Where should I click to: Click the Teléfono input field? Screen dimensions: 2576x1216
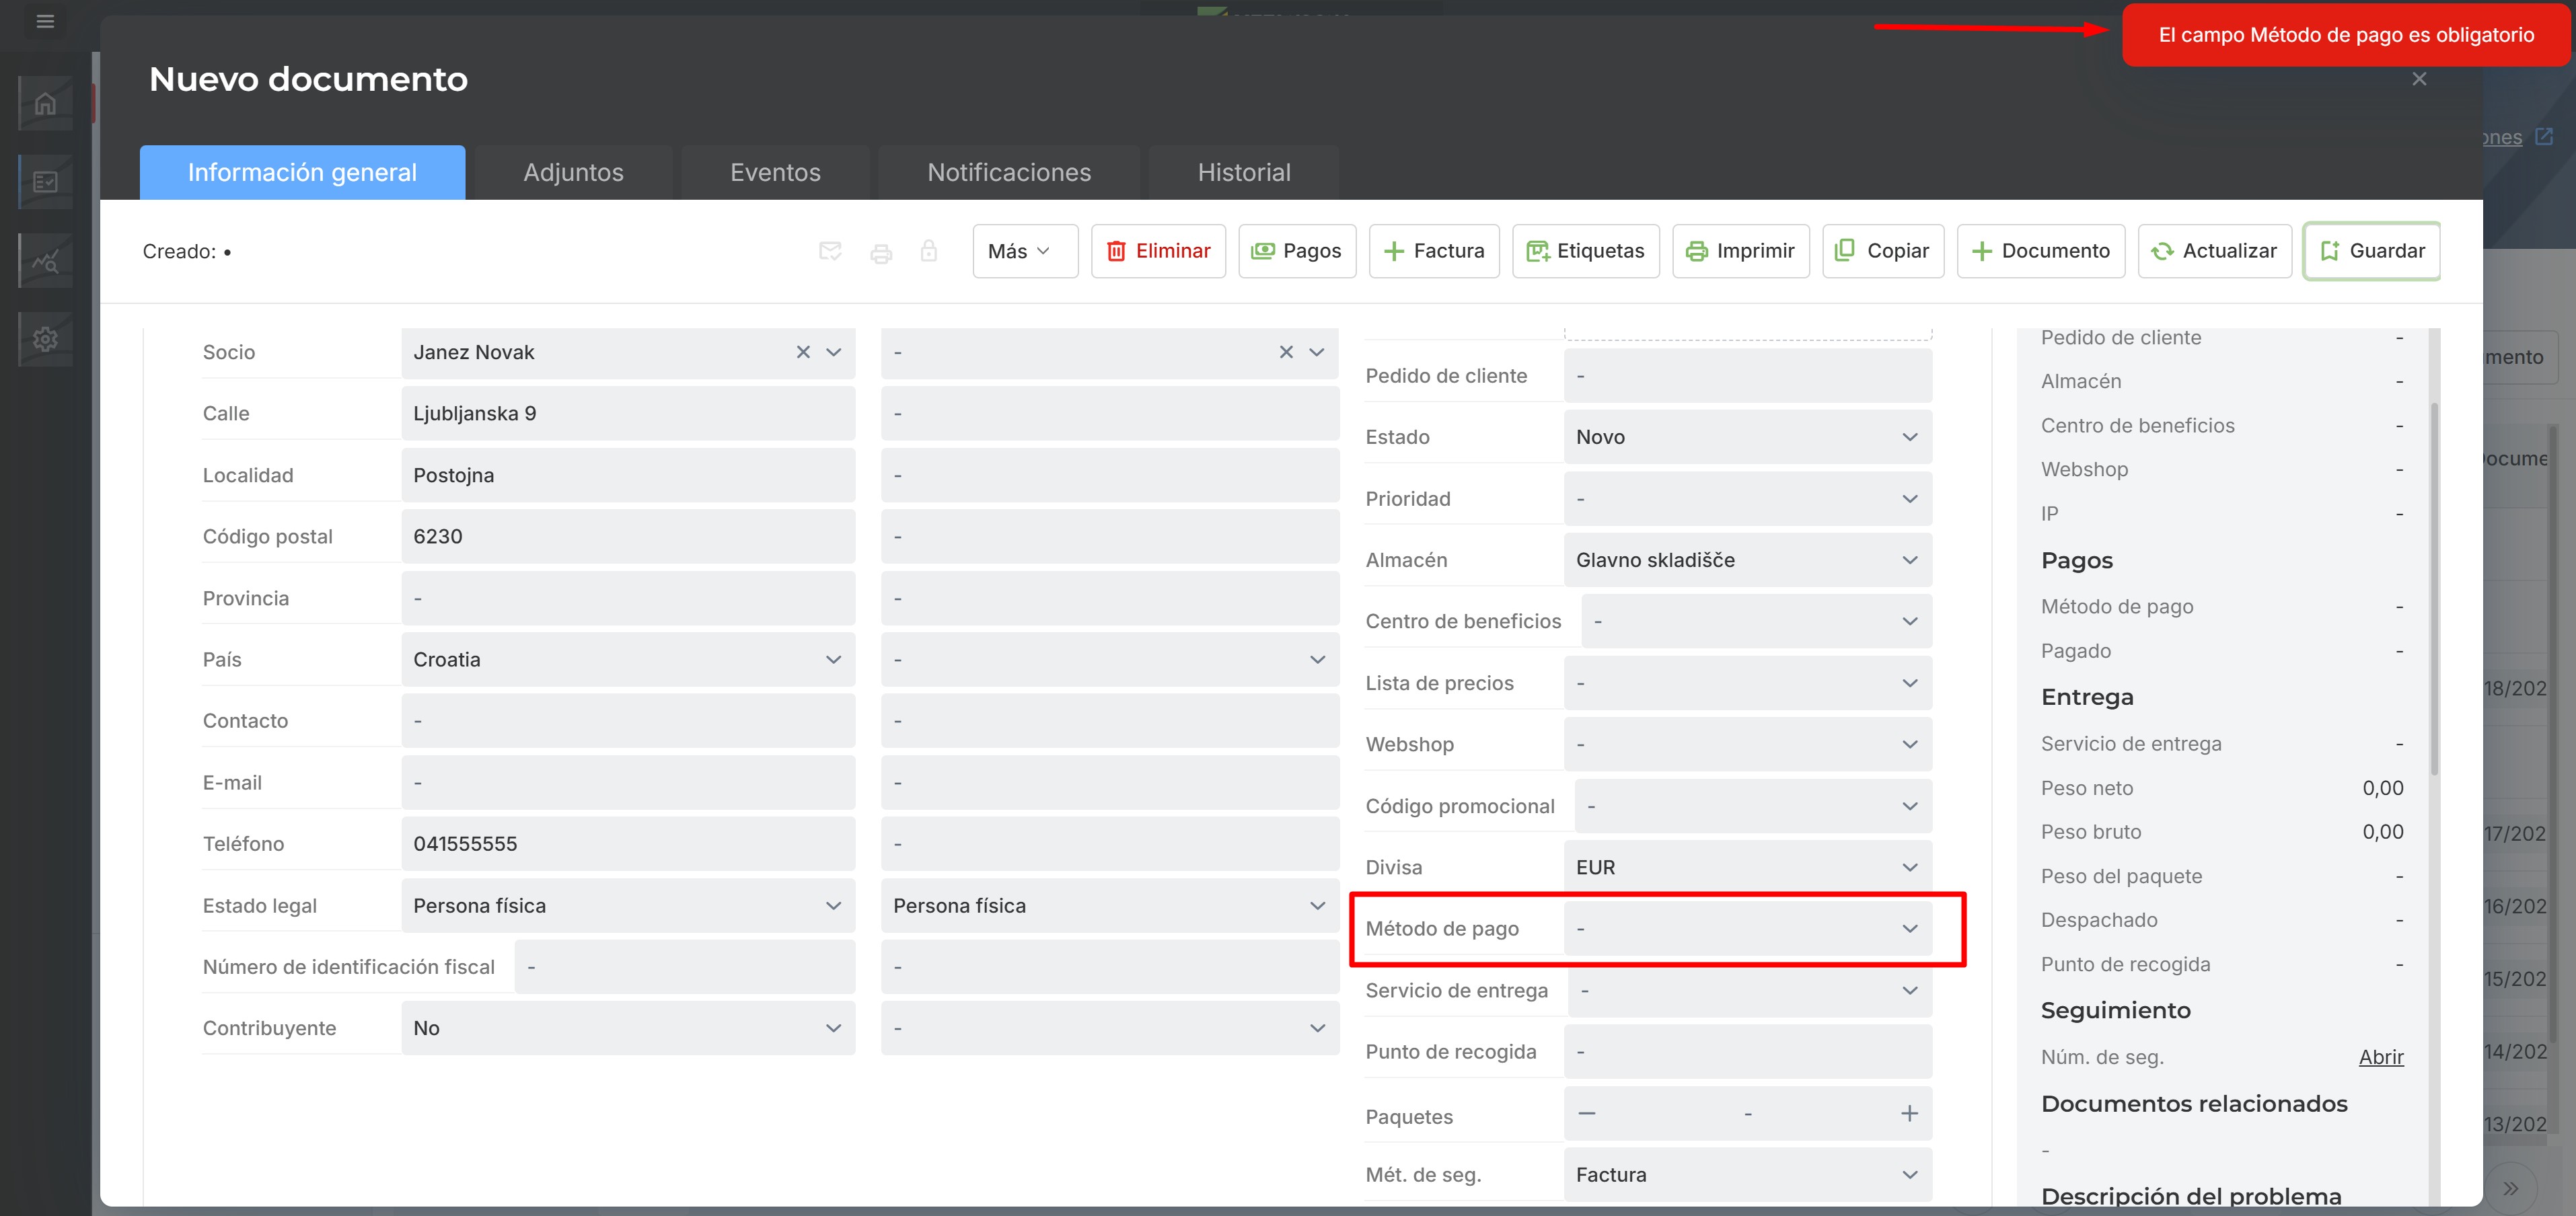click(628, 844)
